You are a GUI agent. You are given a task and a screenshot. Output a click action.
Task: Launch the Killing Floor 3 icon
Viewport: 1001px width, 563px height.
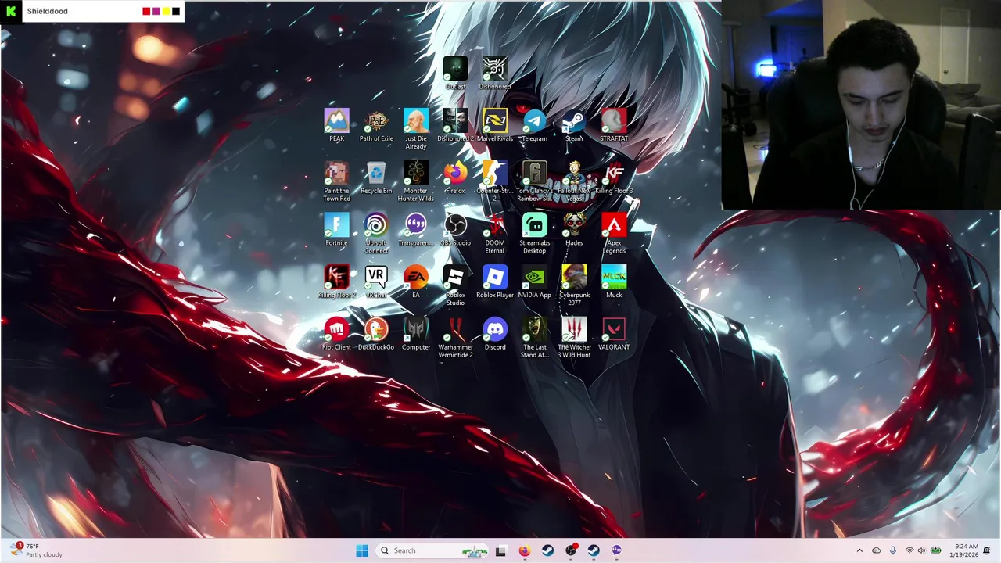(614, 178)
